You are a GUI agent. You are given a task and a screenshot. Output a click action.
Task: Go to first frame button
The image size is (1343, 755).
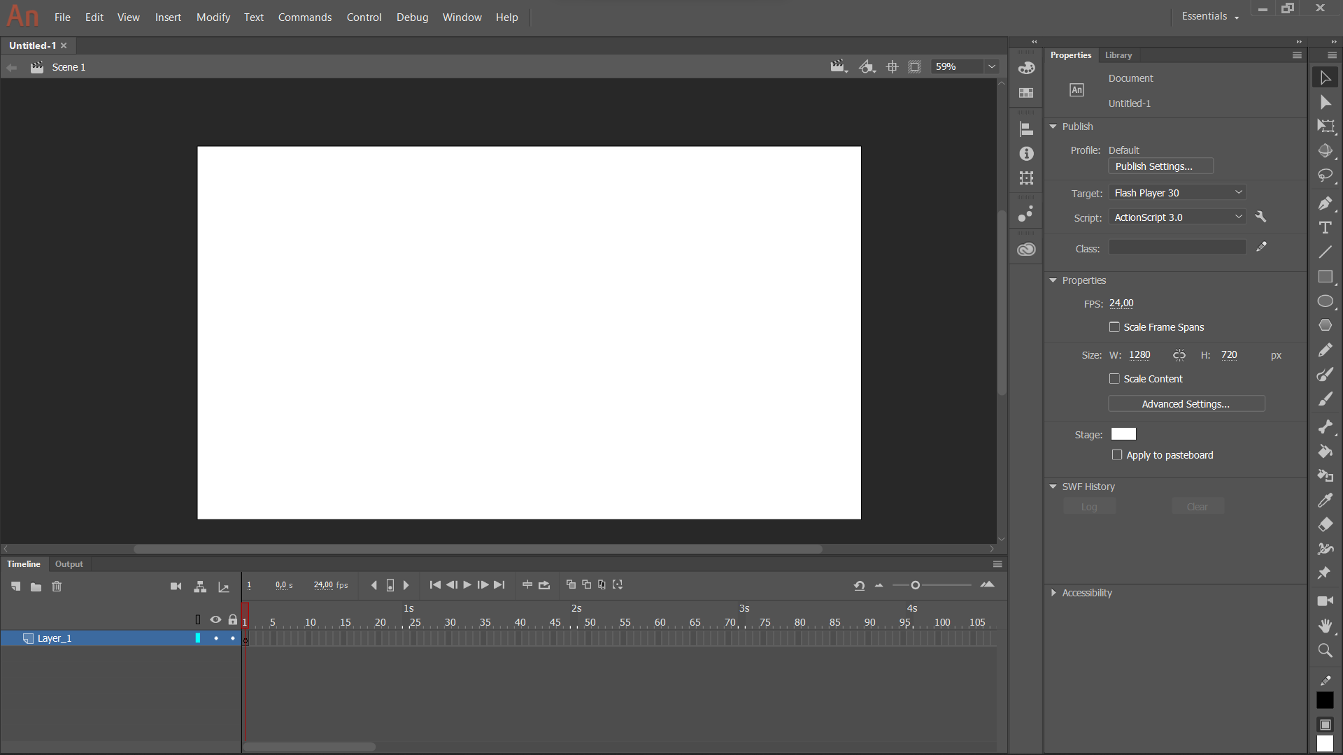tap(435, 585)
